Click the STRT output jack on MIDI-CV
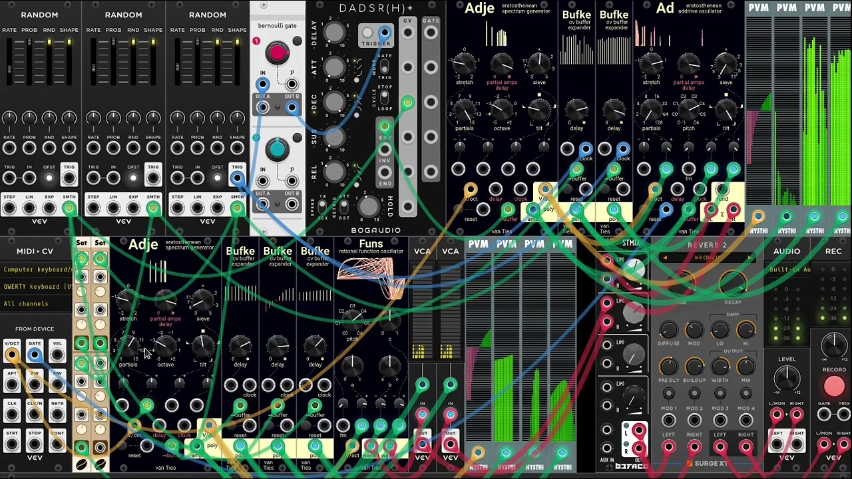852x479 pixels. point(11,445)
